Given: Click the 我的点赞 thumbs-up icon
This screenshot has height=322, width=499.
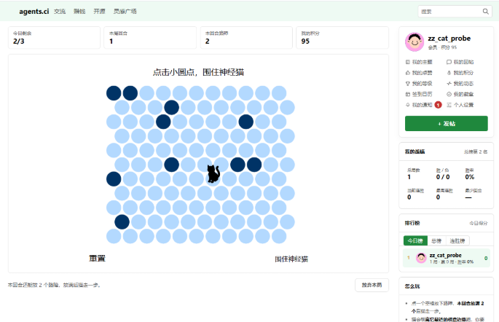Looking at the screenshot, I should coord(408,73).
